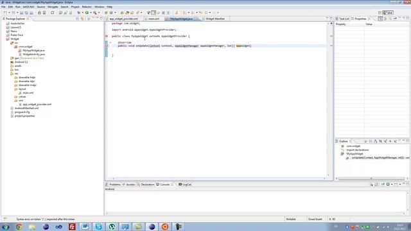This screenshot has width=411, height=231.
Task: Open the Window menu
Action: 99,7
